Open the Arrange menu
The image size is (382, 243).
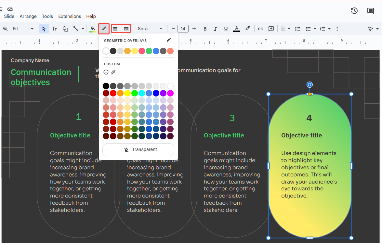28,16
